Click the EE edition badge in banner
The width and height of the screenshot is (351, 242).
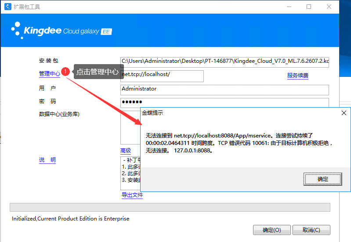coord(106,32)
